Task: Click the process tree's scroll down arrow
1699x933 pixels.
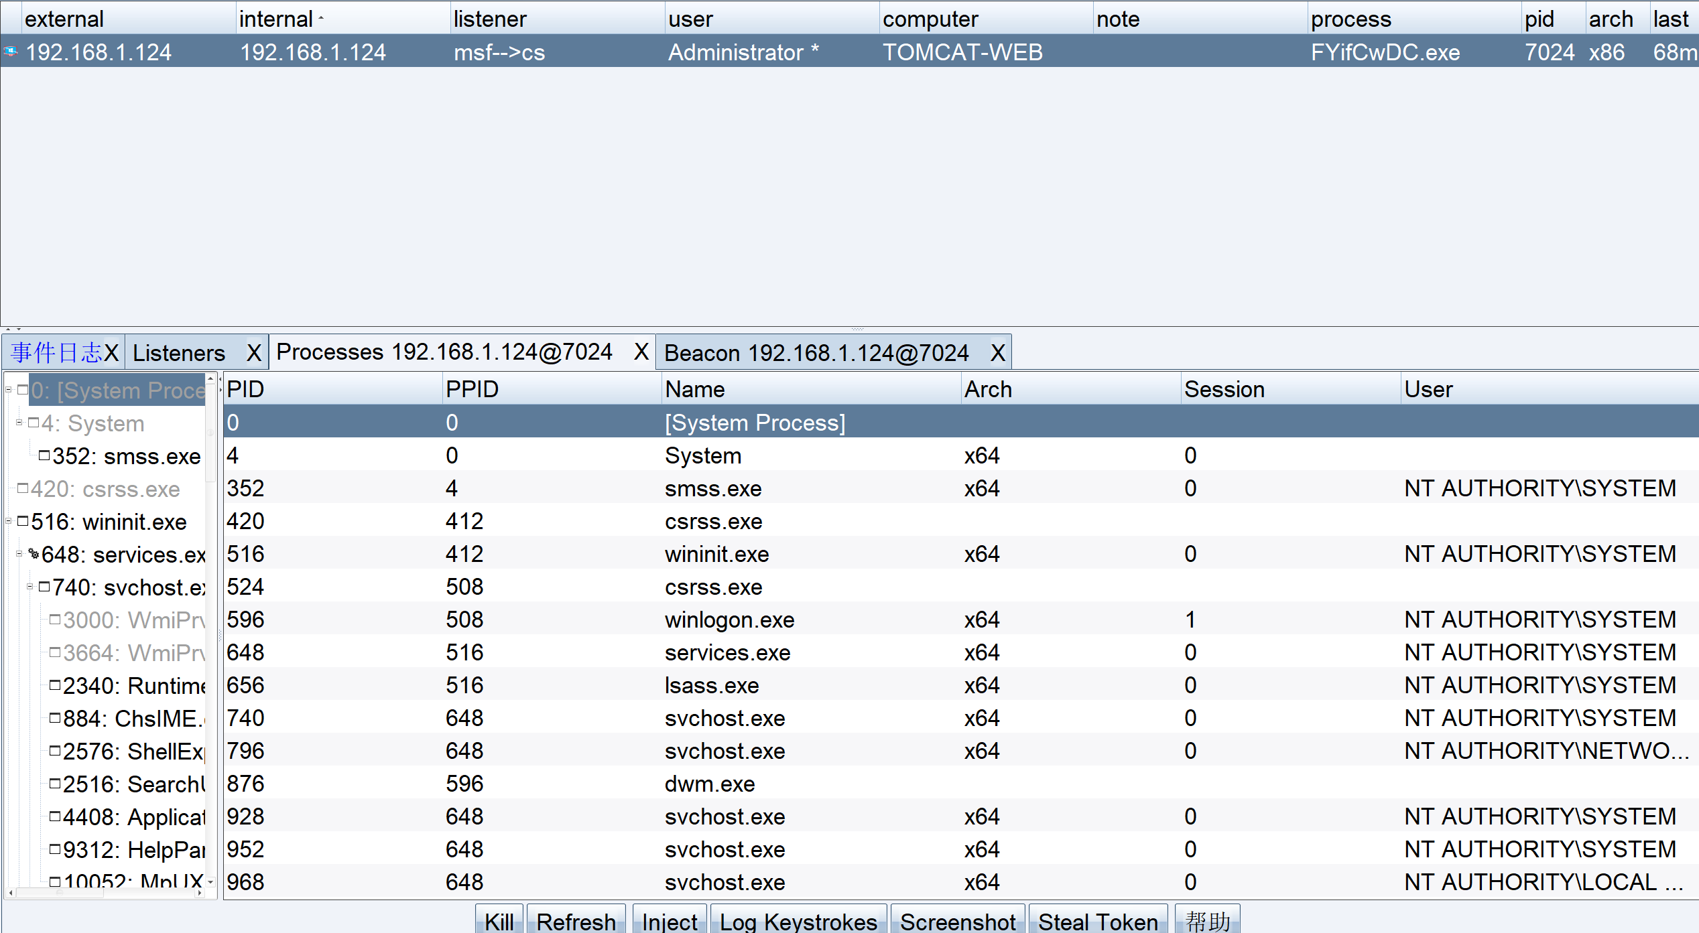Action: tap(210, 882)
